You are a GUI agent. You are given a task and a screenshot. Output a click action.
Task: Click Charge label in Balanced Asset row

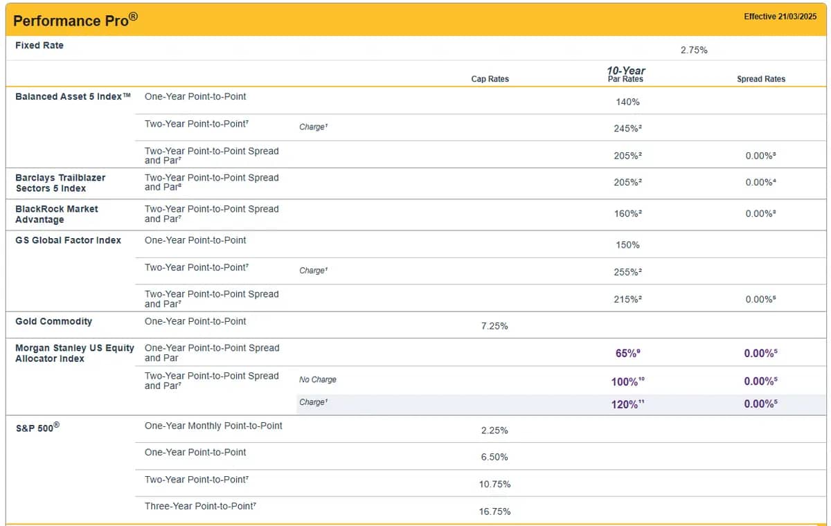313,127
